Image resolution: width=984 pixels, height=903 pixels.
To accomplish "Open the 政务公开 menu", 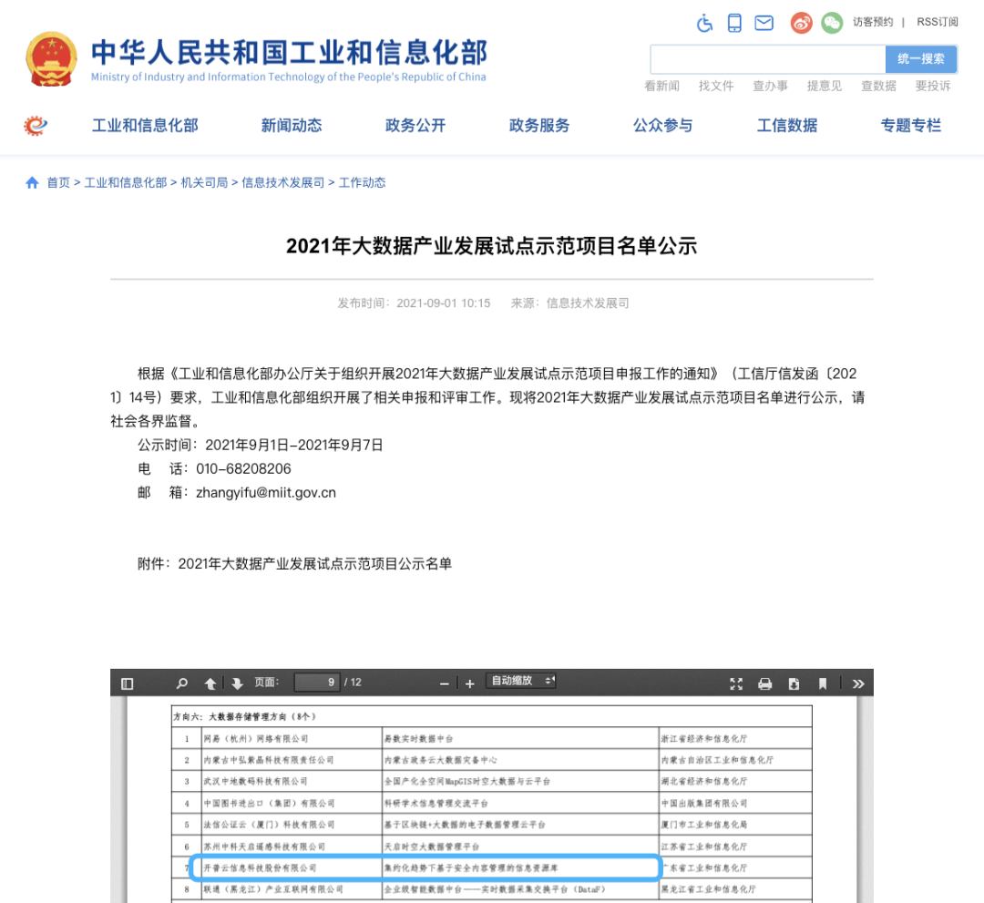I will point(415,126).
